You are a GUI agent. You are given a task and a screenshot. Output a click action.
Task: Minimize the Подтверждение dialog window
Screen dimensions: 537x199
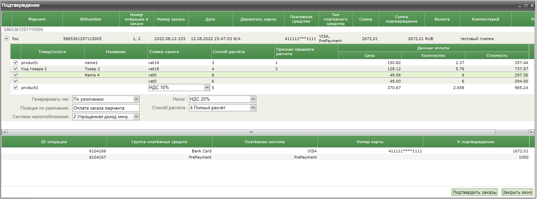[x=520, y=6]
